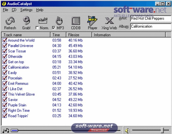This screenshot has width=172, height=134.
Task: Sort by the Filesize column header
Action: (x=79, y=35)
